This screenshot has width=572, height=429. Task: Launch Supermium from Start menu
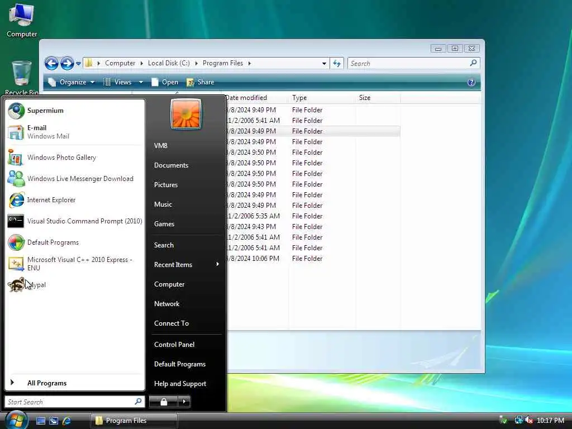(x=75, y=111)
